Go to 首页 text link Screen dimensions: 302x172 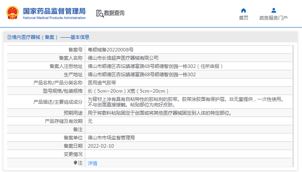(x=243, y=18)
